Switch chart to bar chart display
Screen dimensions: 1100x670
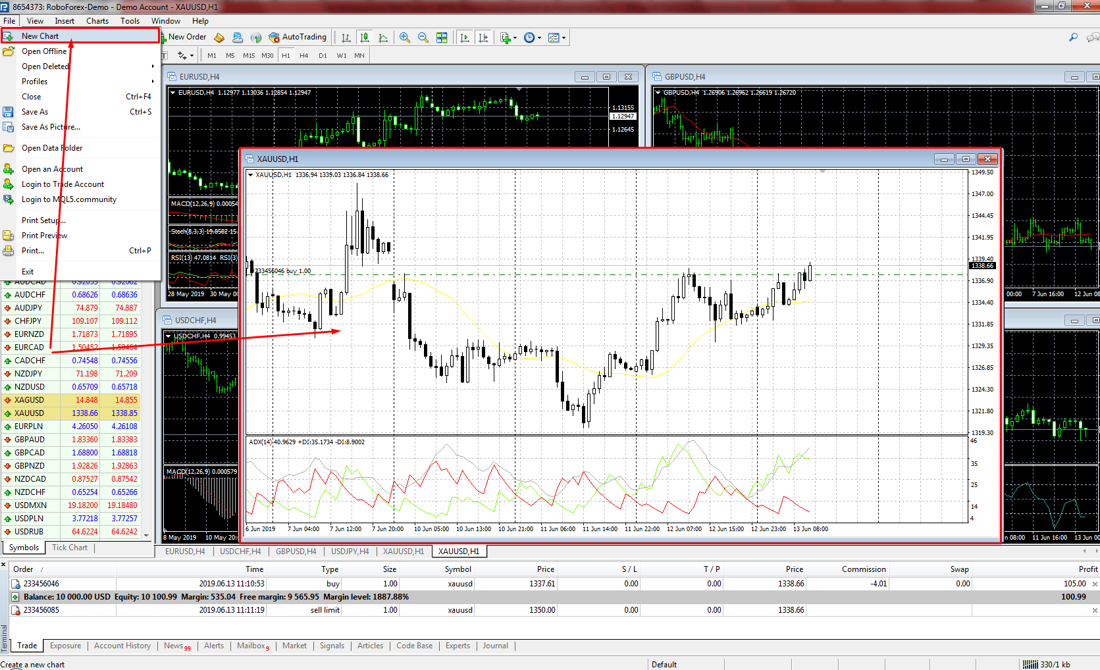(x=346, y=38)
